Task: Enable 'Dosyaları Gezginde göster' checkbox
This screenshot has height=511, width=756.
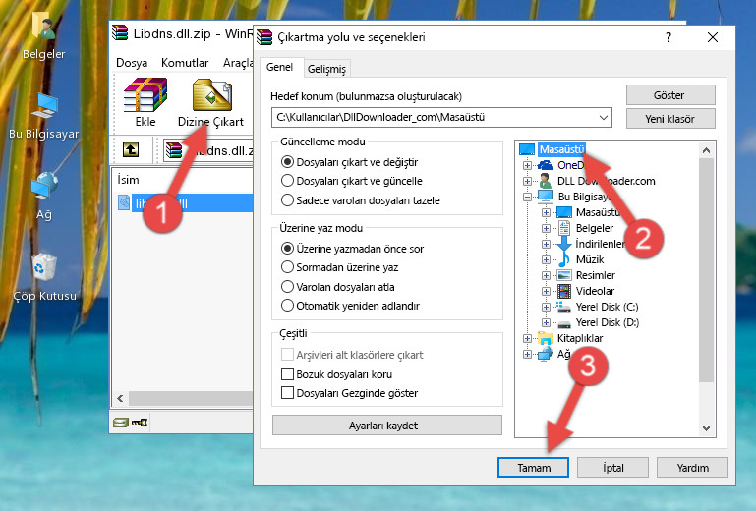Action: coord(287,393)
